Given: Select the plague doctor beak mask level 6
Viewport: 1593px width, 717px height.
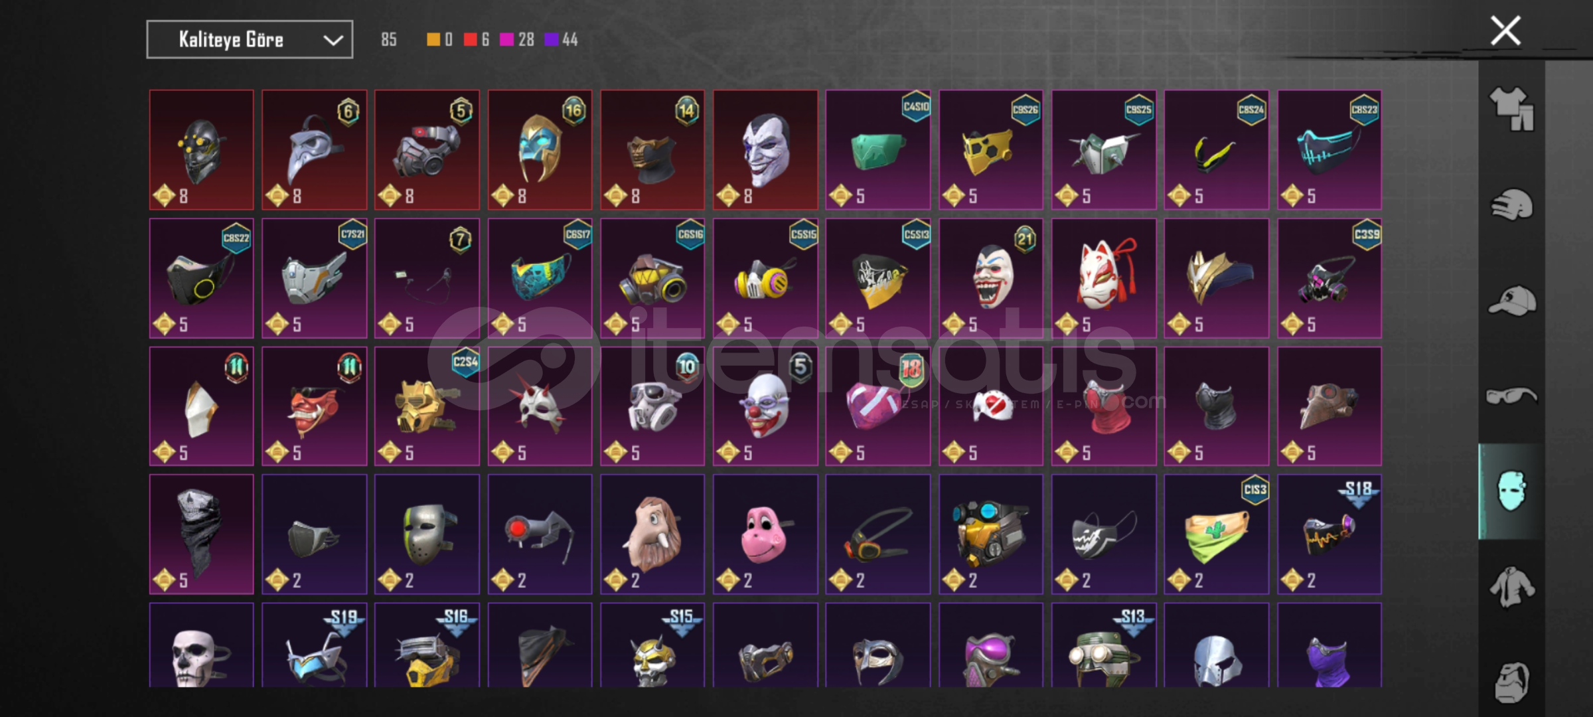Looking at the screenshot, I should (314, 150).
